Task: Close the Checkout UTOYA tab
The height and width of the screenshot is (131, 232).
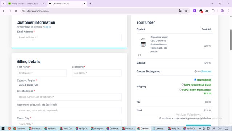Action: [x=84, y=4]
